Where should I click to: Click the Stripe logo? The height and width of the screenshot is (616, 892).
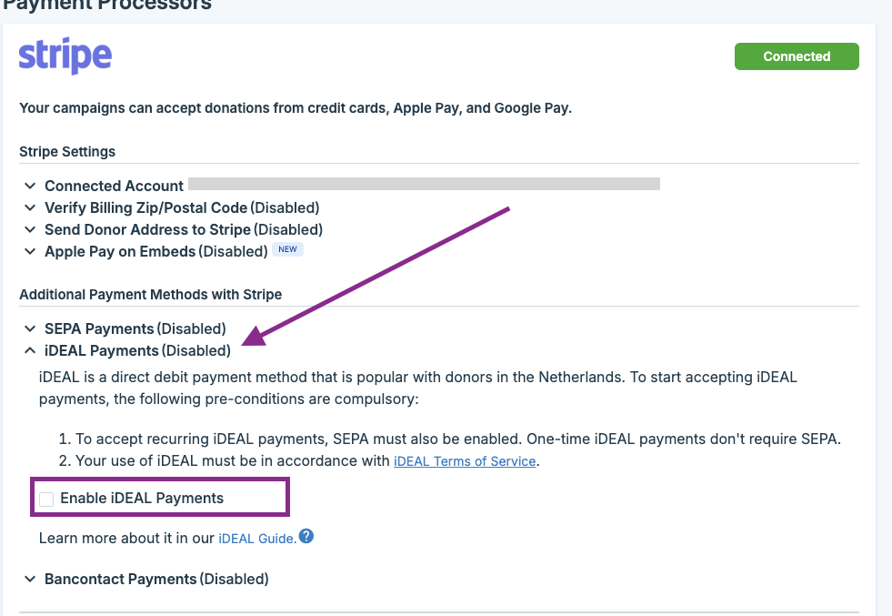65,56
